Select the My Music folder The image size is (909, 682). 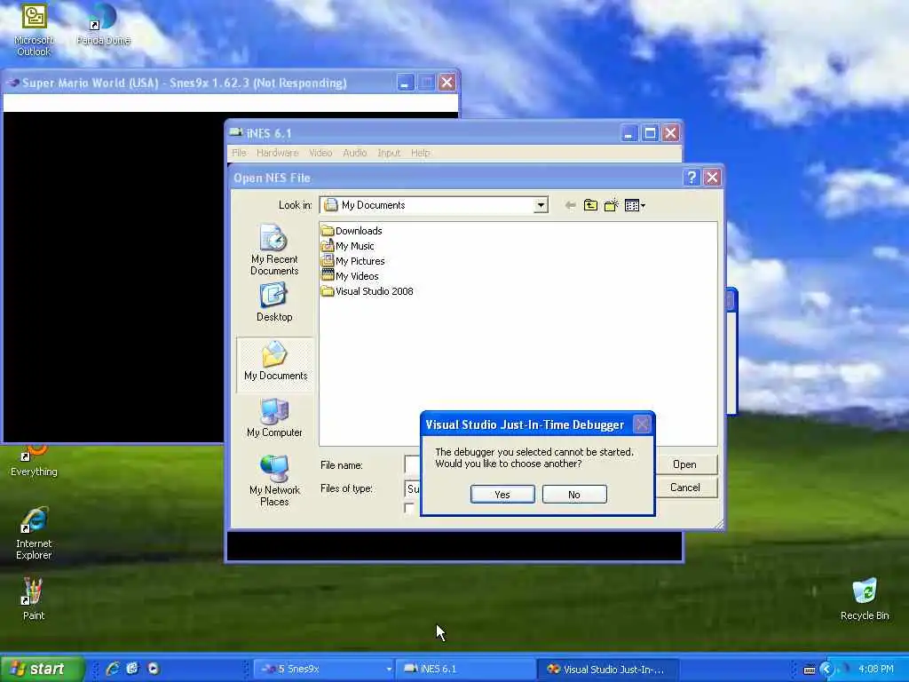pyautogui.click(x=348, y=246)
